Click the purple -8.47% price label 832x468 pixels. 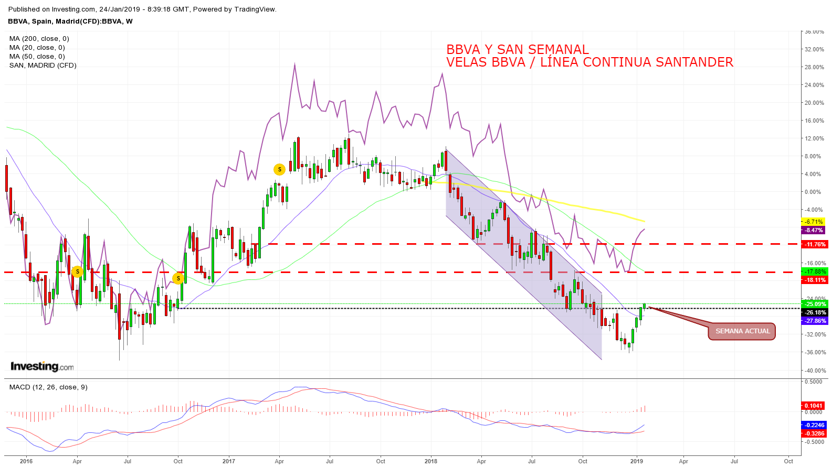(x=813, y=230)
